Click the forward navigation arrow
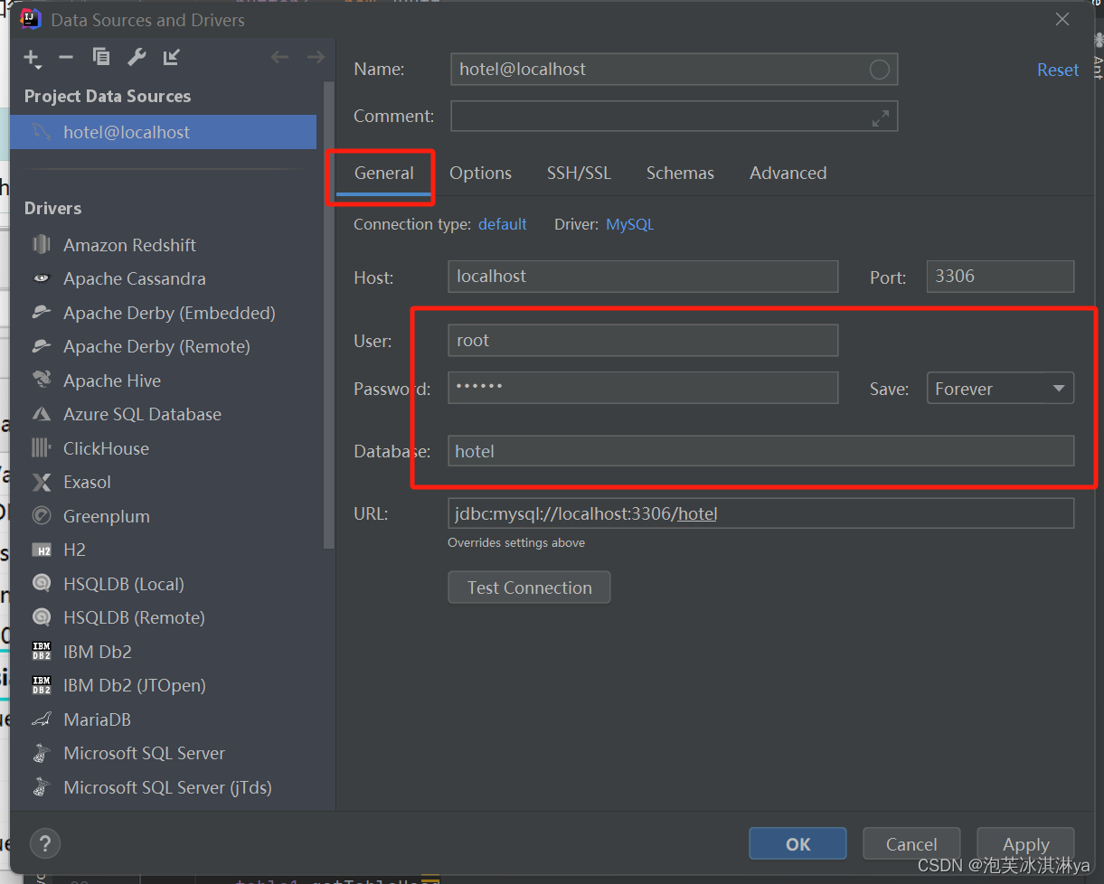1104x884 pixels. pyautogui.click(x=314, y=57)
